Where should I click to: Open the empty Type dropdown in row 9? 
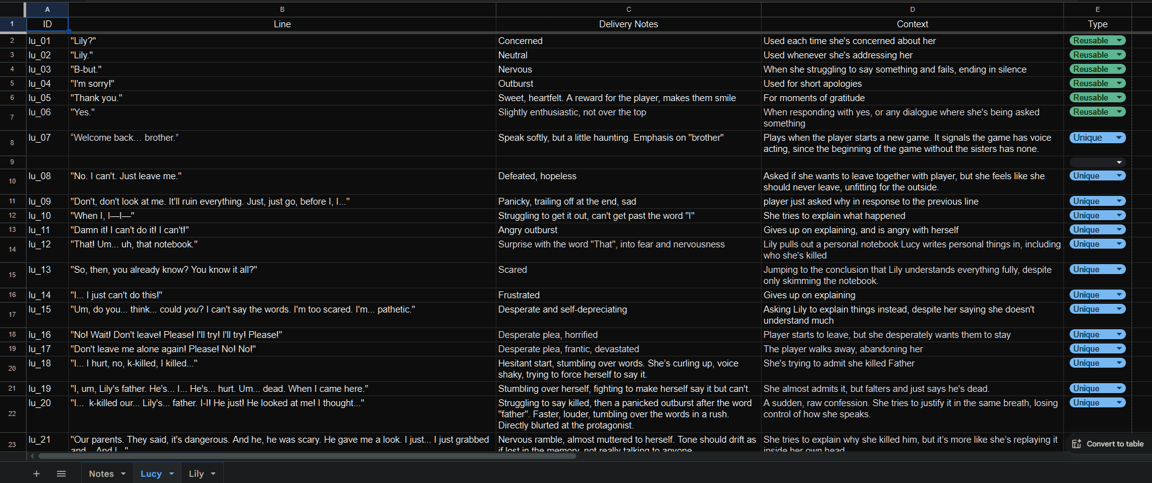(1119, 162)
